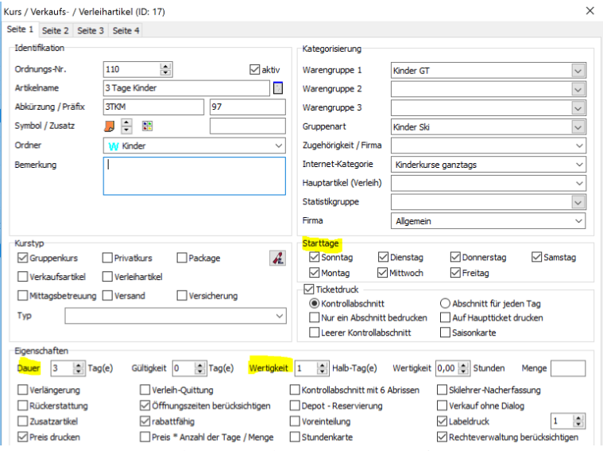Enable Rückerstattung checkbox
Viewport: 603px width, 451px height.
pos(23,406)
